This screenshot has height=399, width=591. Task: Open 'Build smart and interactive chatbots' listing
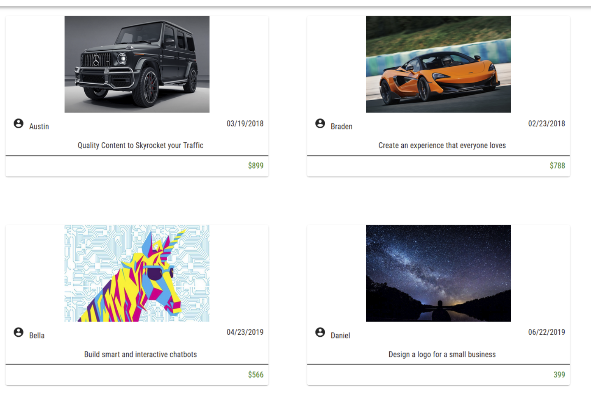click(140, 354)
